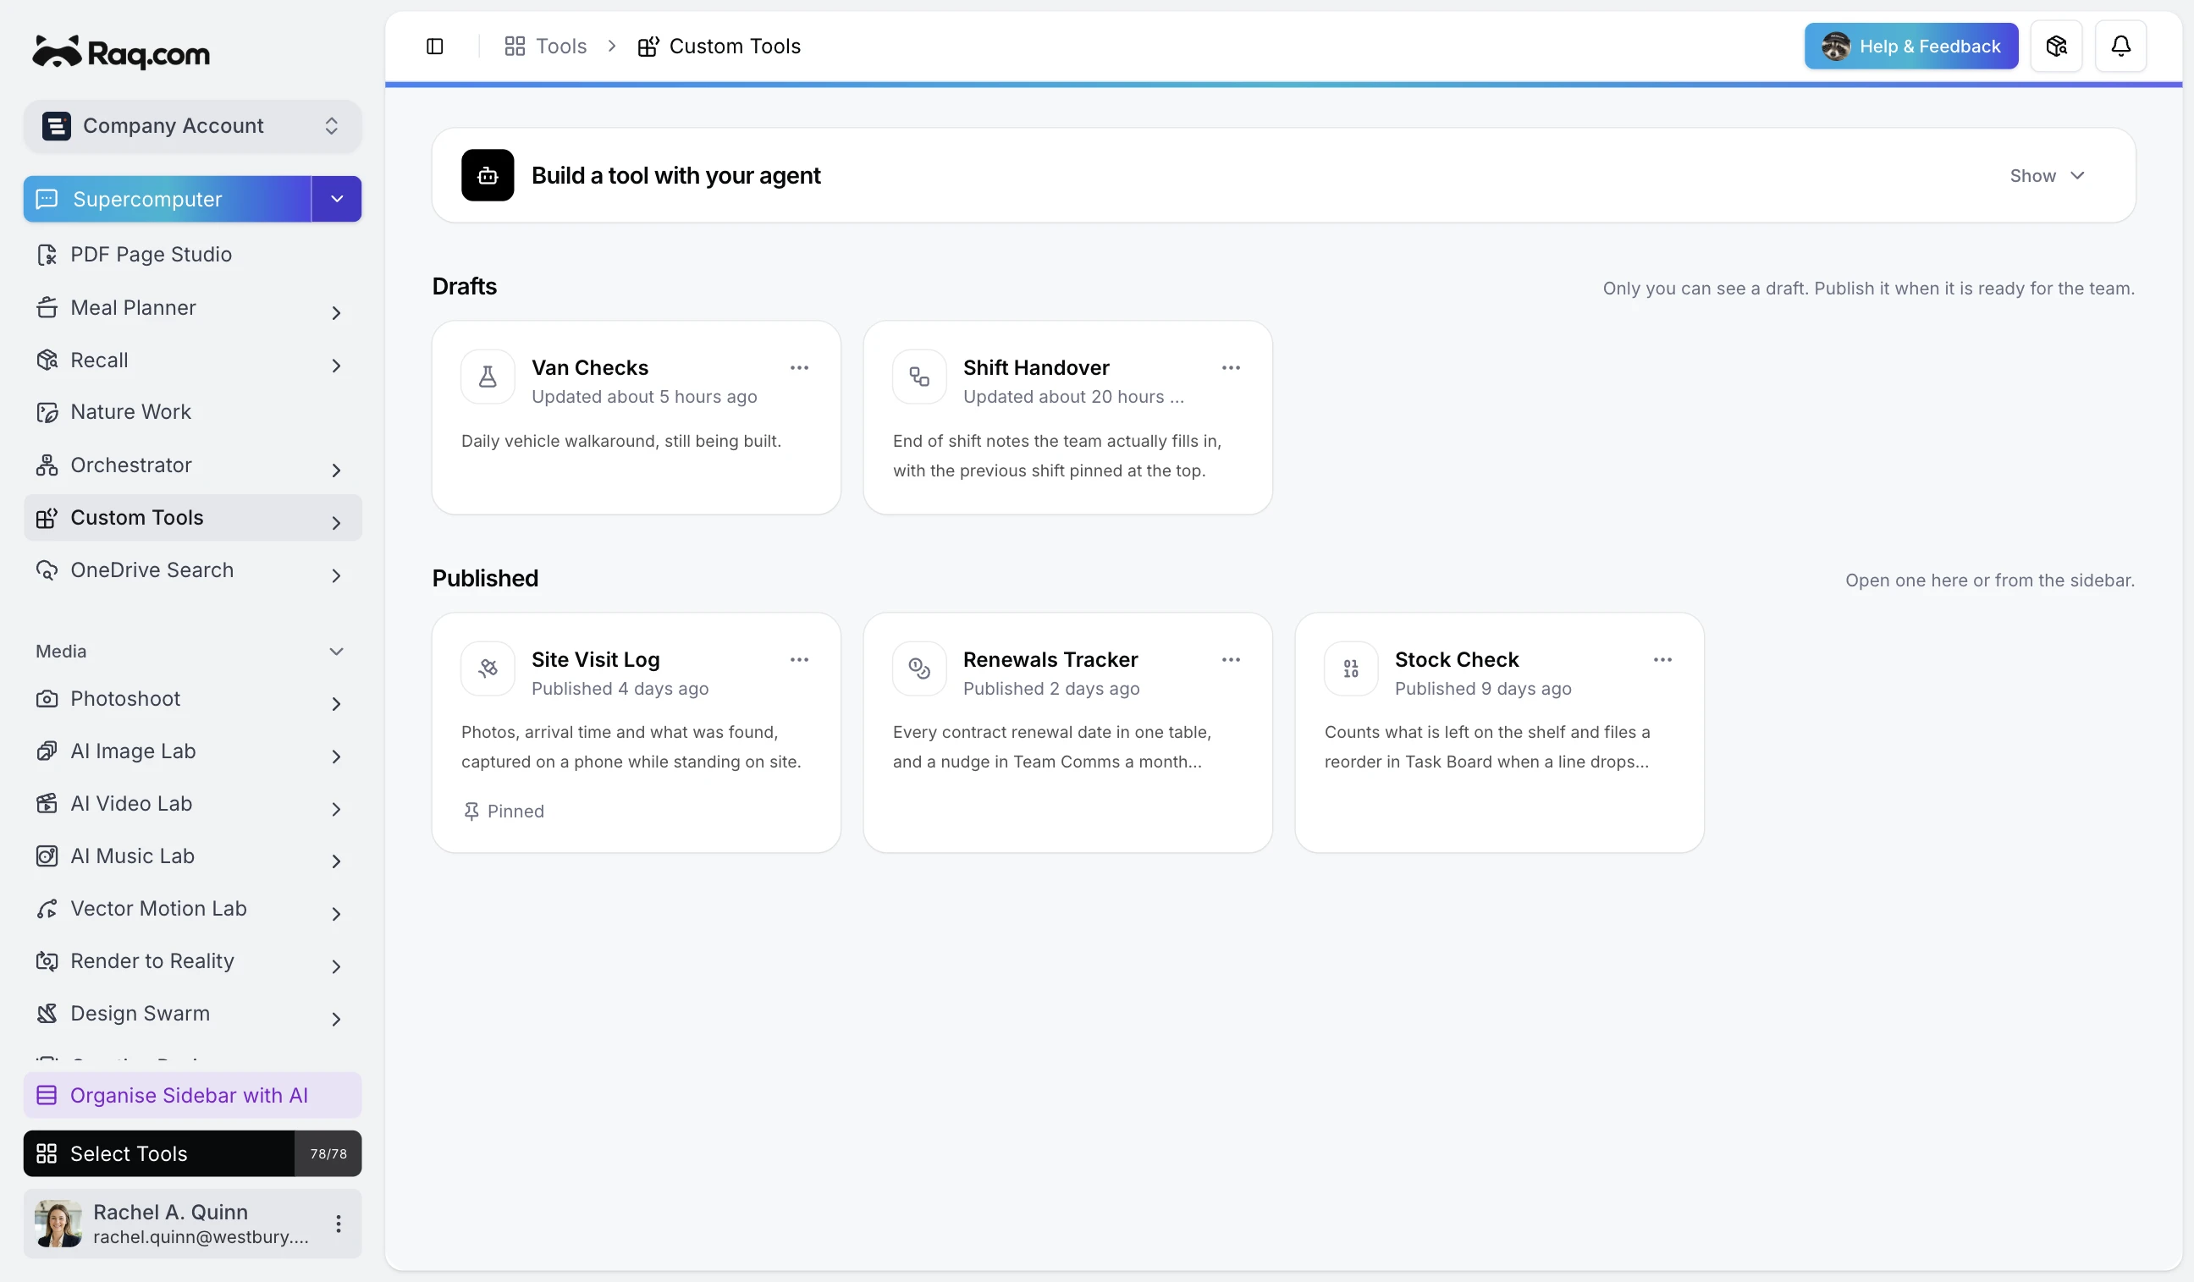
Task: Click Rachel A. Quinn profile avatar
Action: coord(58,1224)
